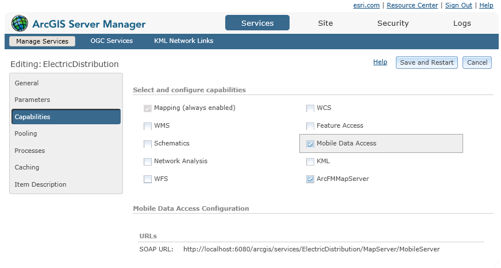Click the Save and Restart button
Image resolution: width=501 pixels, height=268 pixels.
[426, 62]
